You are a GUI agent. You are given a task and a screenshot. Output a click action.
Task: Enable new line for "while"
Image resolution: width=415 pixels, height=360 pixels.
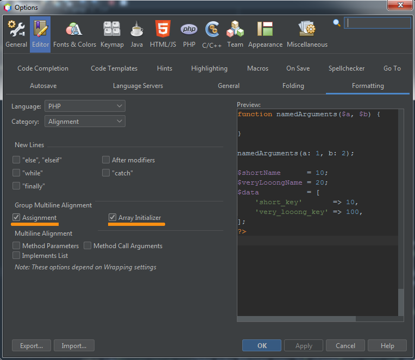(x=16, y=173)
